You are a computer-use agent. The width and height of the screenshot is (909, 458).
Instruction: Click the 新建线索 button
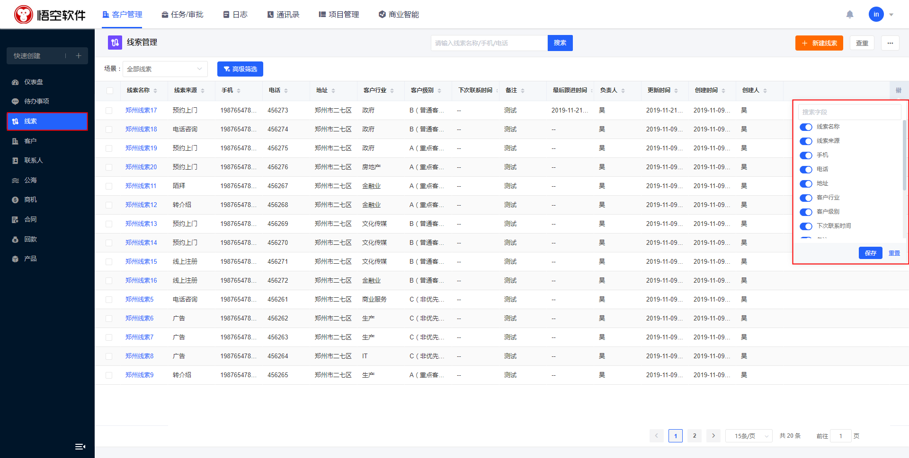819,43
